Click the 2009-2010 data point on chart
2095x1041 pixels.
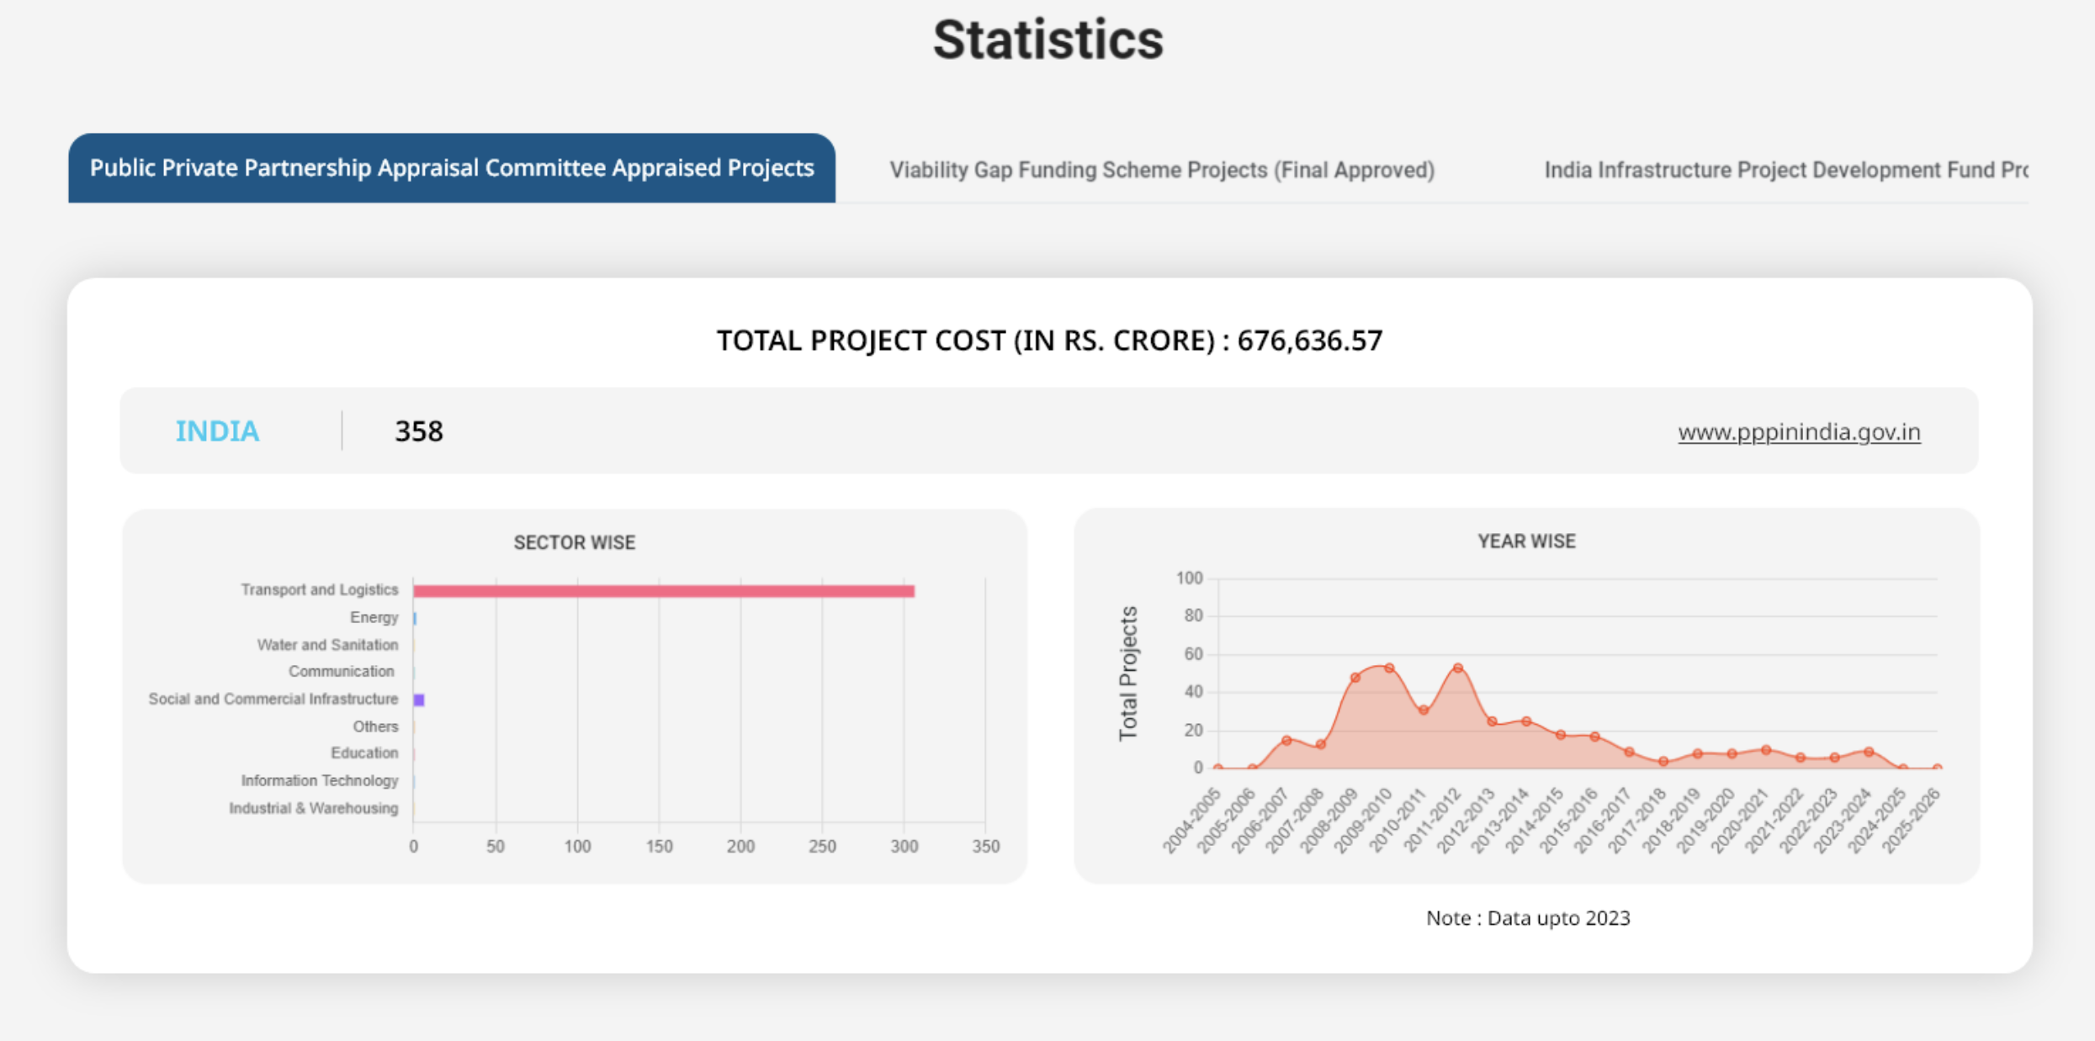[1389, 668]
